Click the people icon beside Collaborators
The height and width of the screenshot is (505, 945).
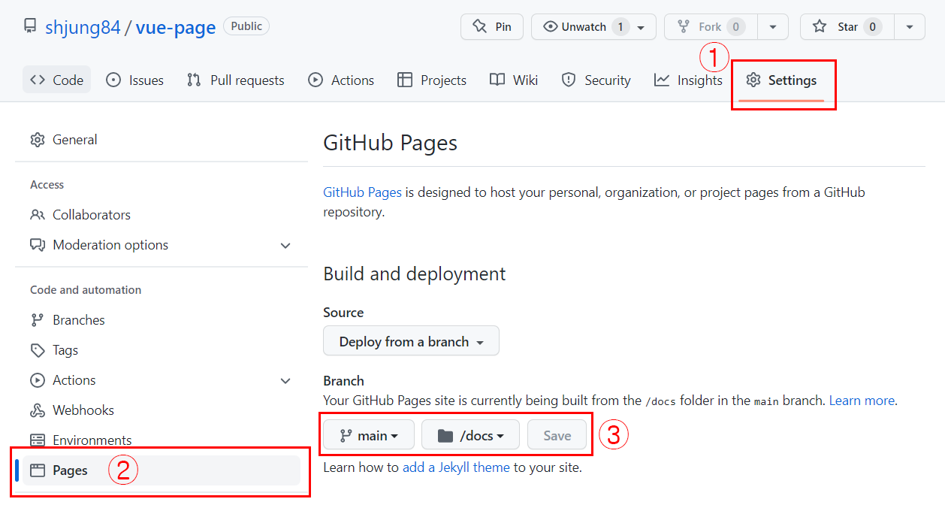click(x=38, y=215)
